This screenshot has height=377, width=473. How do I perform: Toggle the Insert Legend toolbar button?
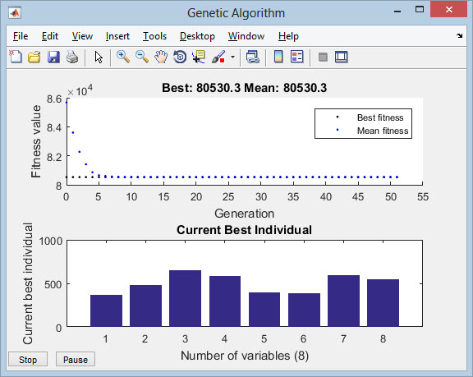pos(297,57)
